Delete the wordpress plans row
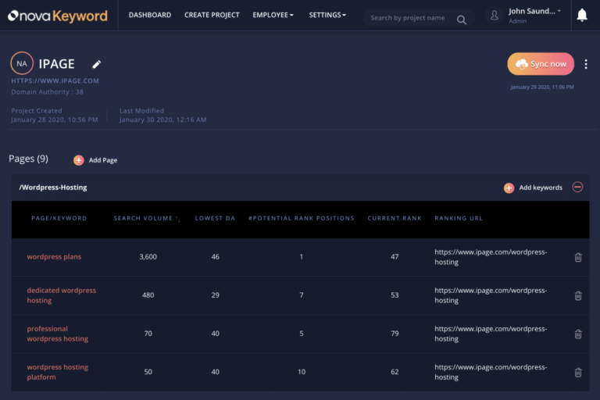 (578, 257)
